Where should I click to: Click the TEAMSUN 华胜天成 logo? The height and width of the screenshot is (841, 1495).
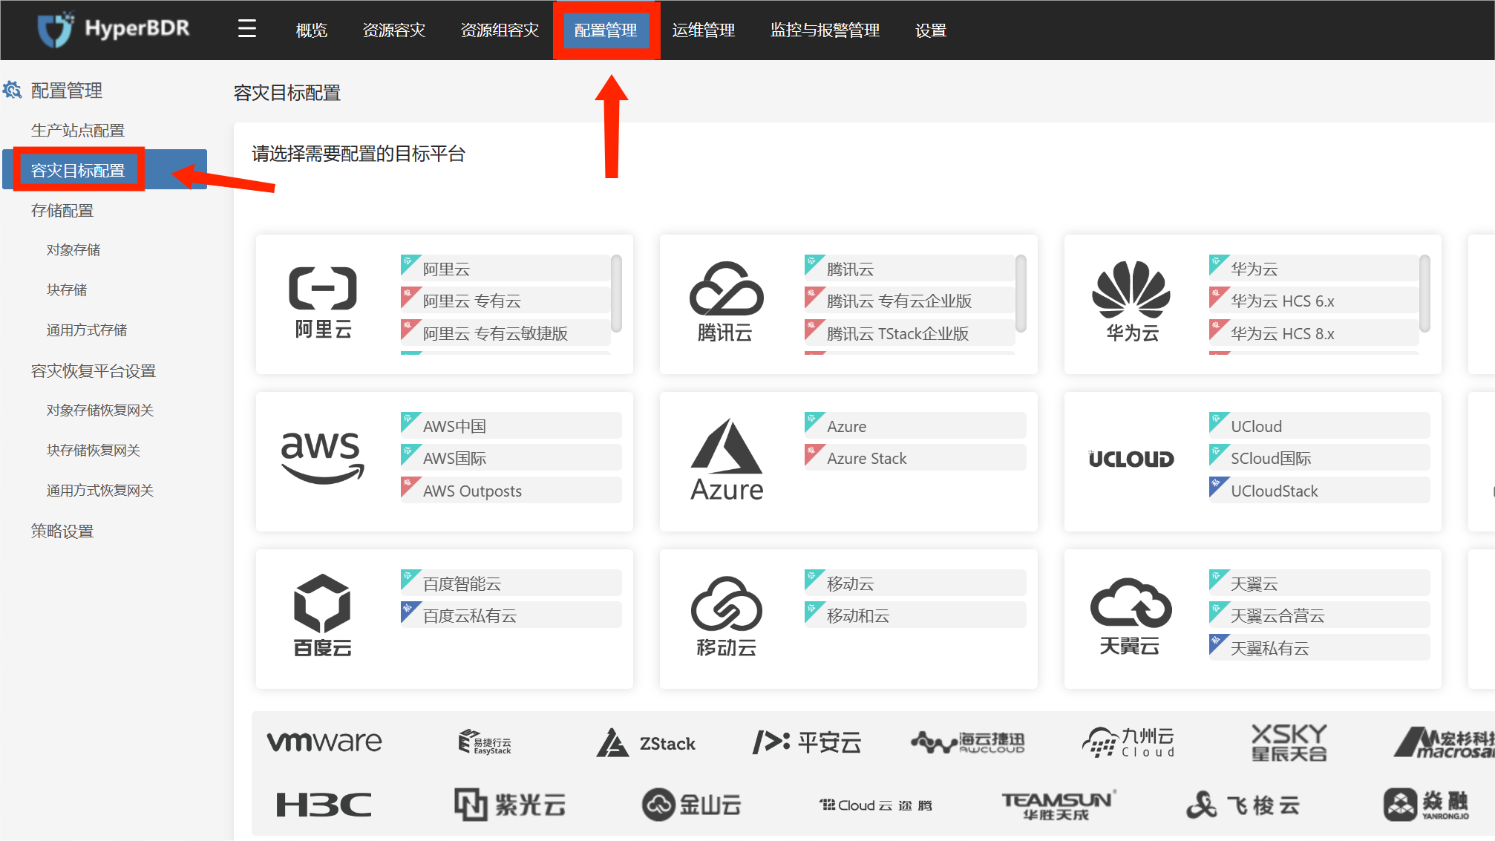[x=1059, y=805]
